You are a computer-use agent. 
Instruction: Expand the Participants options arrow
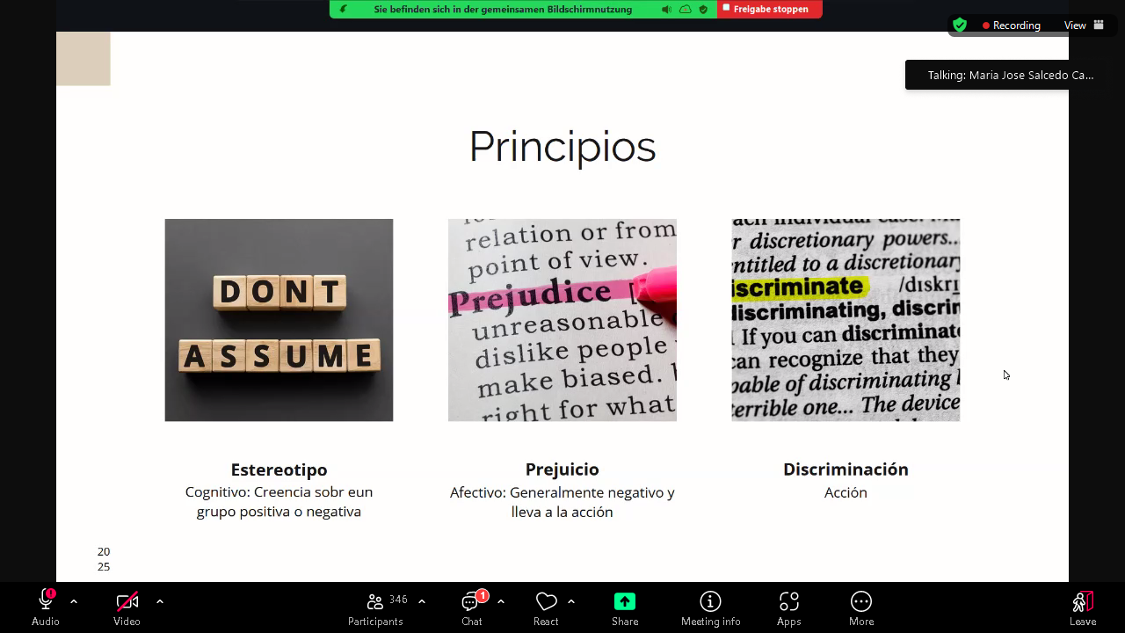(x=422, y=601)
